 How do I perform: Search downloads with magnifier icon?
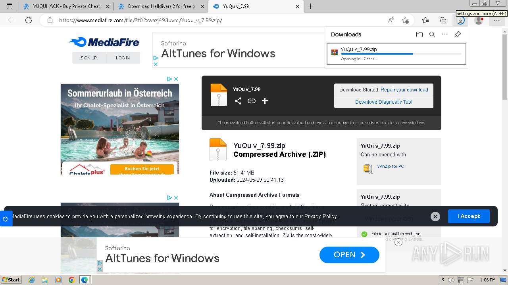pos(432,34)
